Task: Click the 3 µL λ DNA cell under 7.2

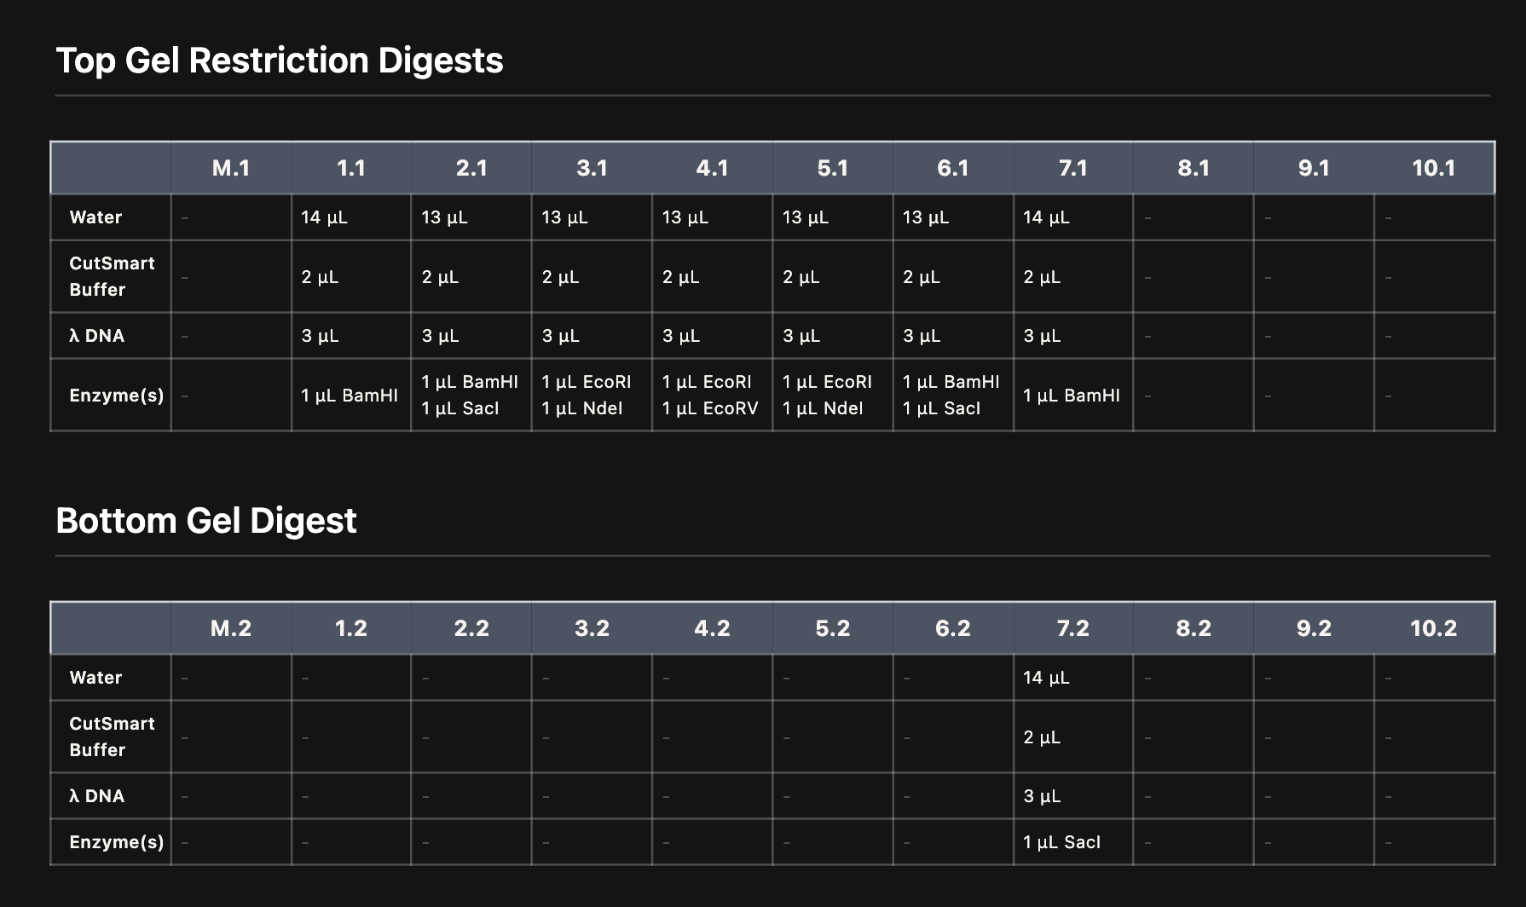Action: coord(1042,796)
